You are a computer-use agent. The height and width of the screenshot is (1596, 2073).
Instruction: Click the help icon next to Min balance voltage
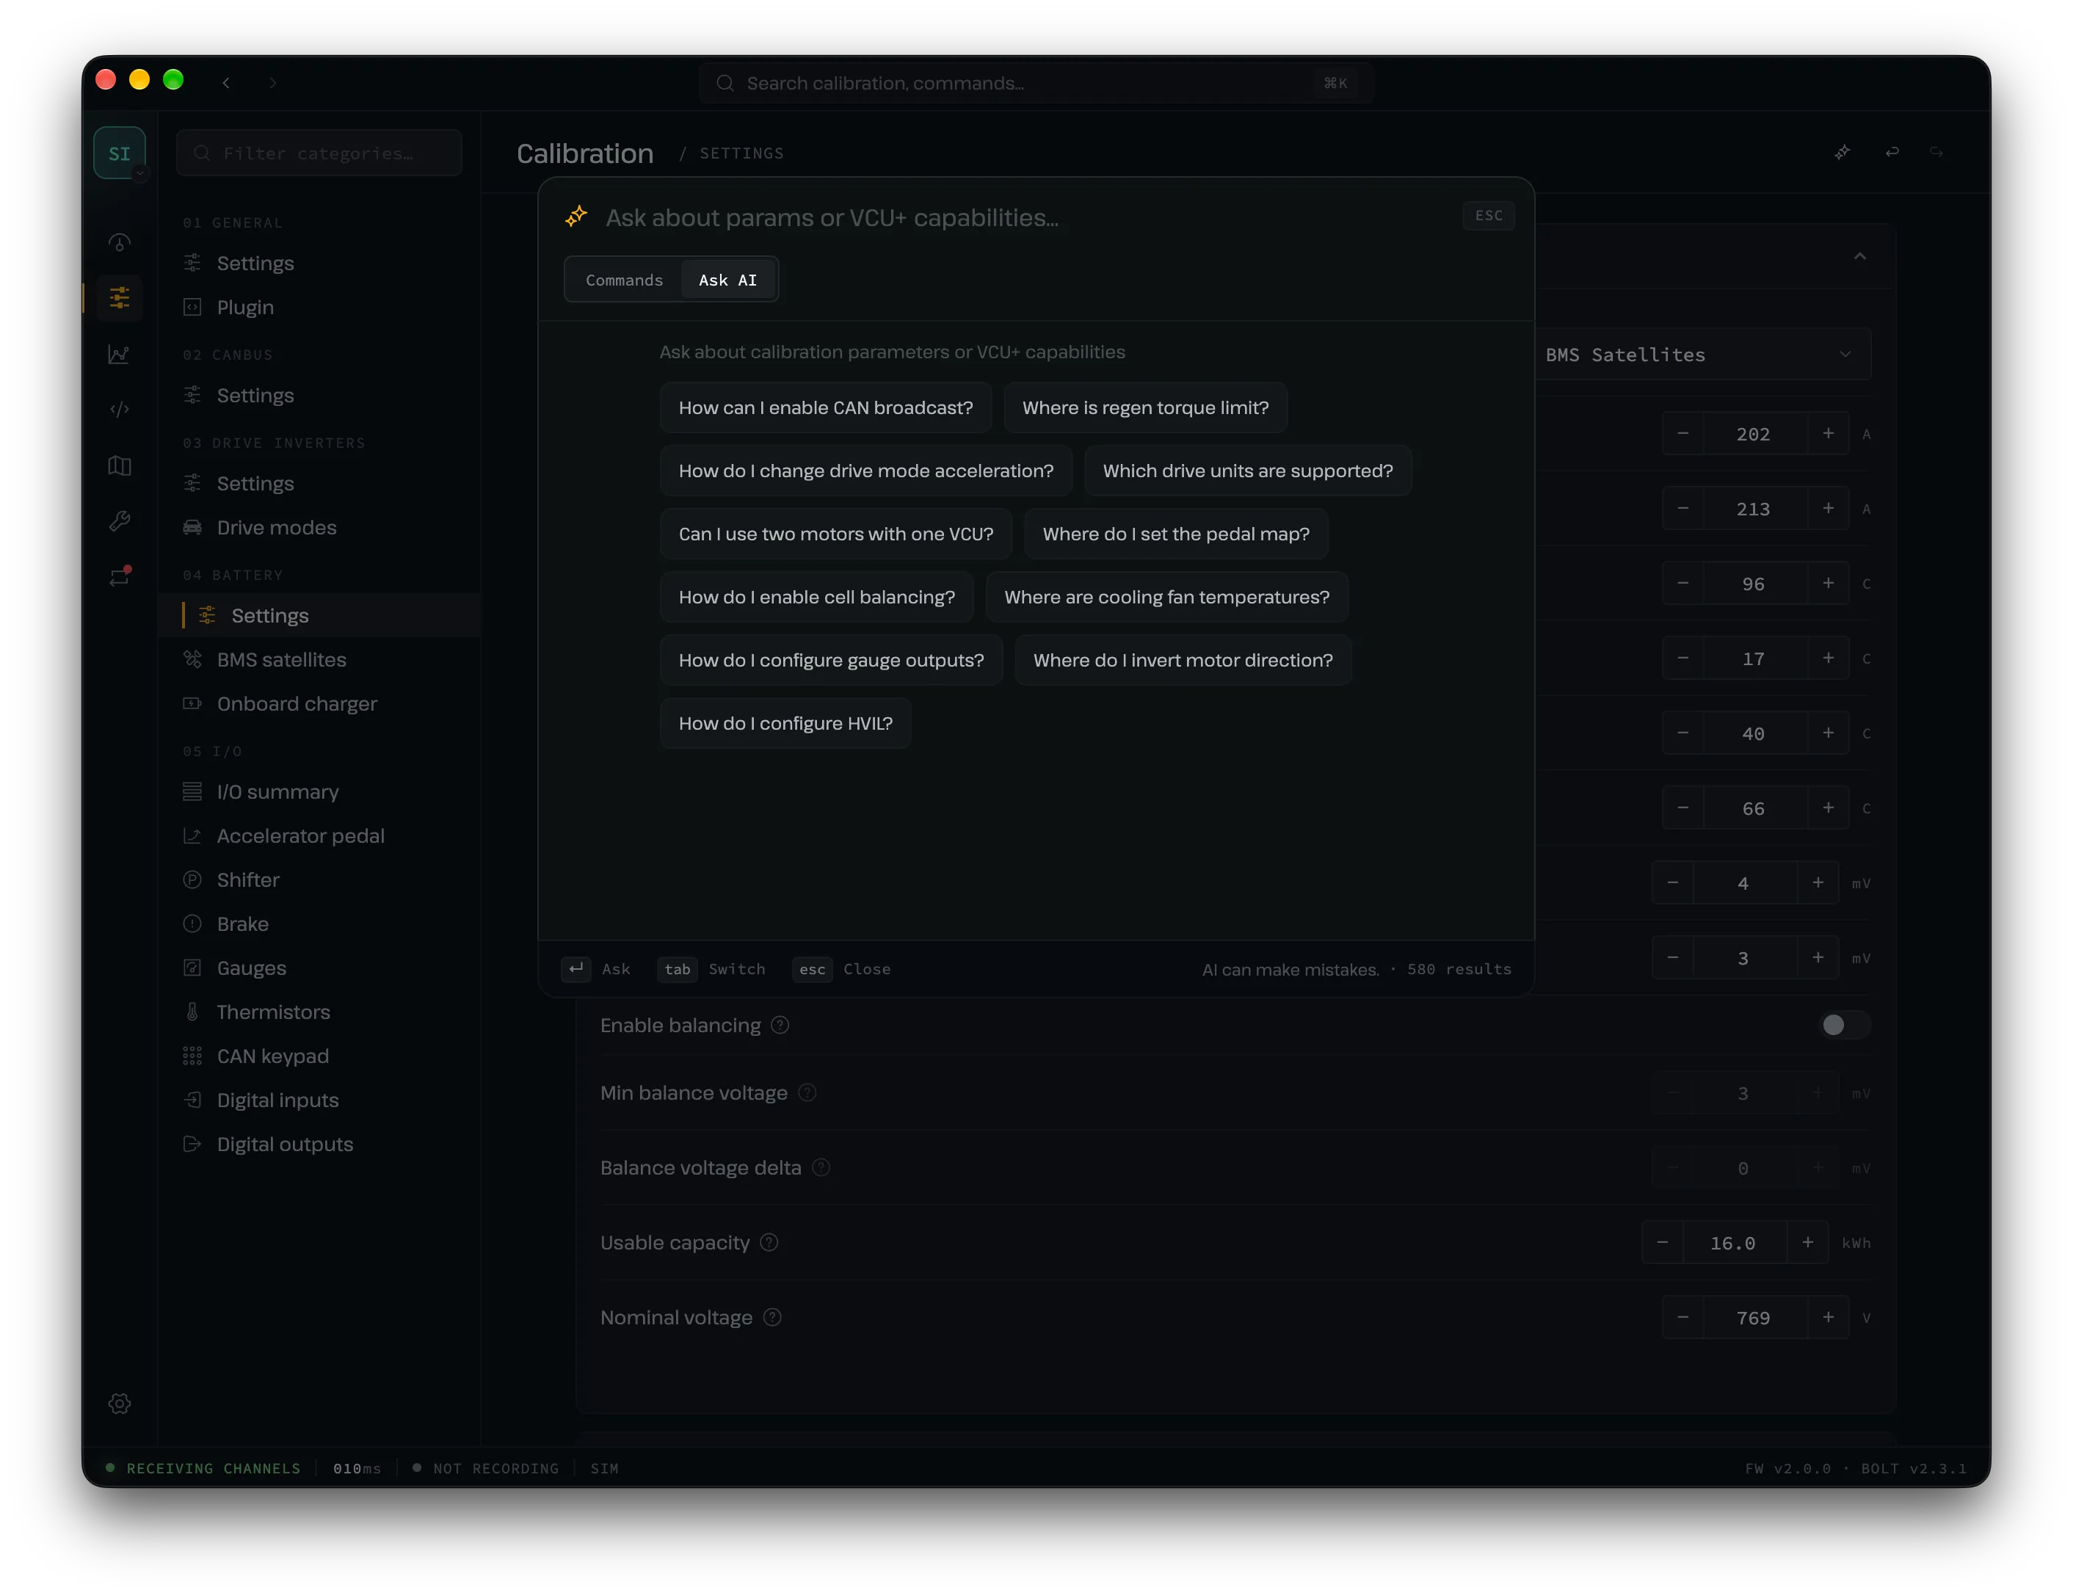click(x=807, y=1093)
